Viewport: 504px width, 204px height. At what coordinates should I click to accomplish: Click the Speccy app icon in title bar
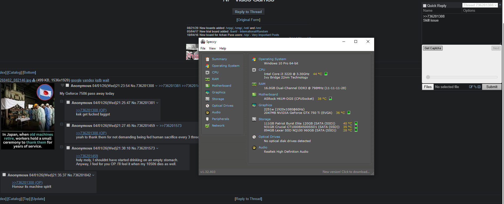pyautogui.click(x=203, y=41)
